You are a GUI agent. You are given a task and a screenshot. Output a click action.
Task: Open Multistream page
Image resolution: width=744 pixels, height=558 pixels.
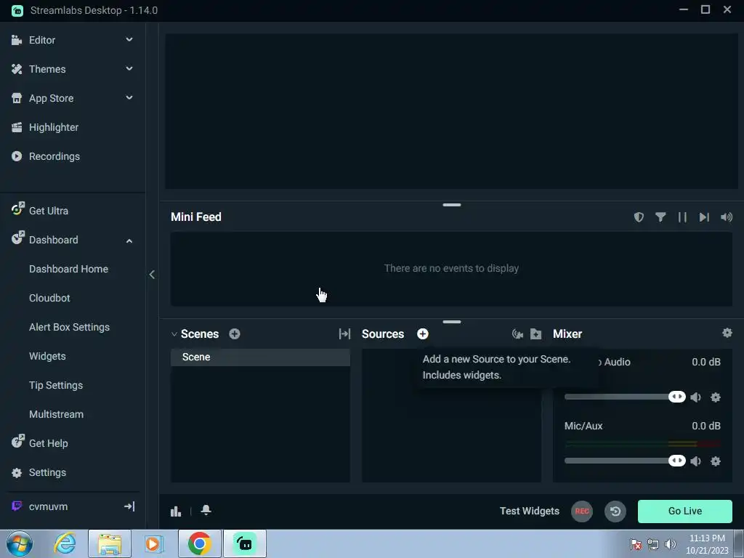click(56, 414)
